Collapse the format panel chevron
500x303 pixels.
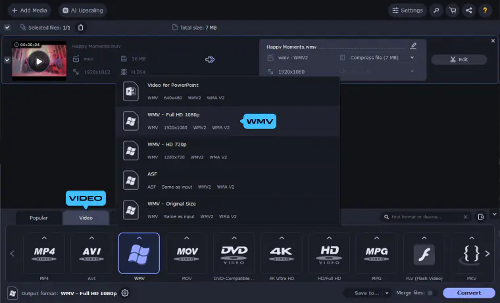[x=494, y=214]
